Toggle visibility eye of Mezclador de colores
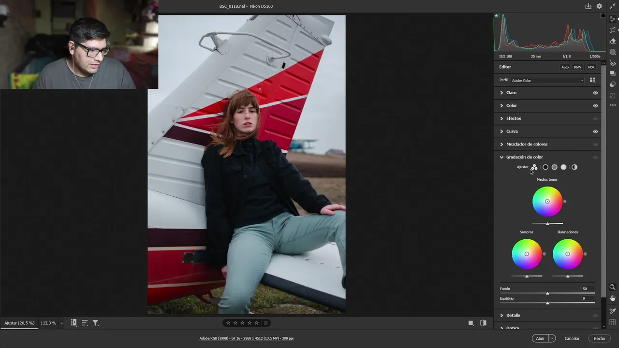 click(595, 144)
